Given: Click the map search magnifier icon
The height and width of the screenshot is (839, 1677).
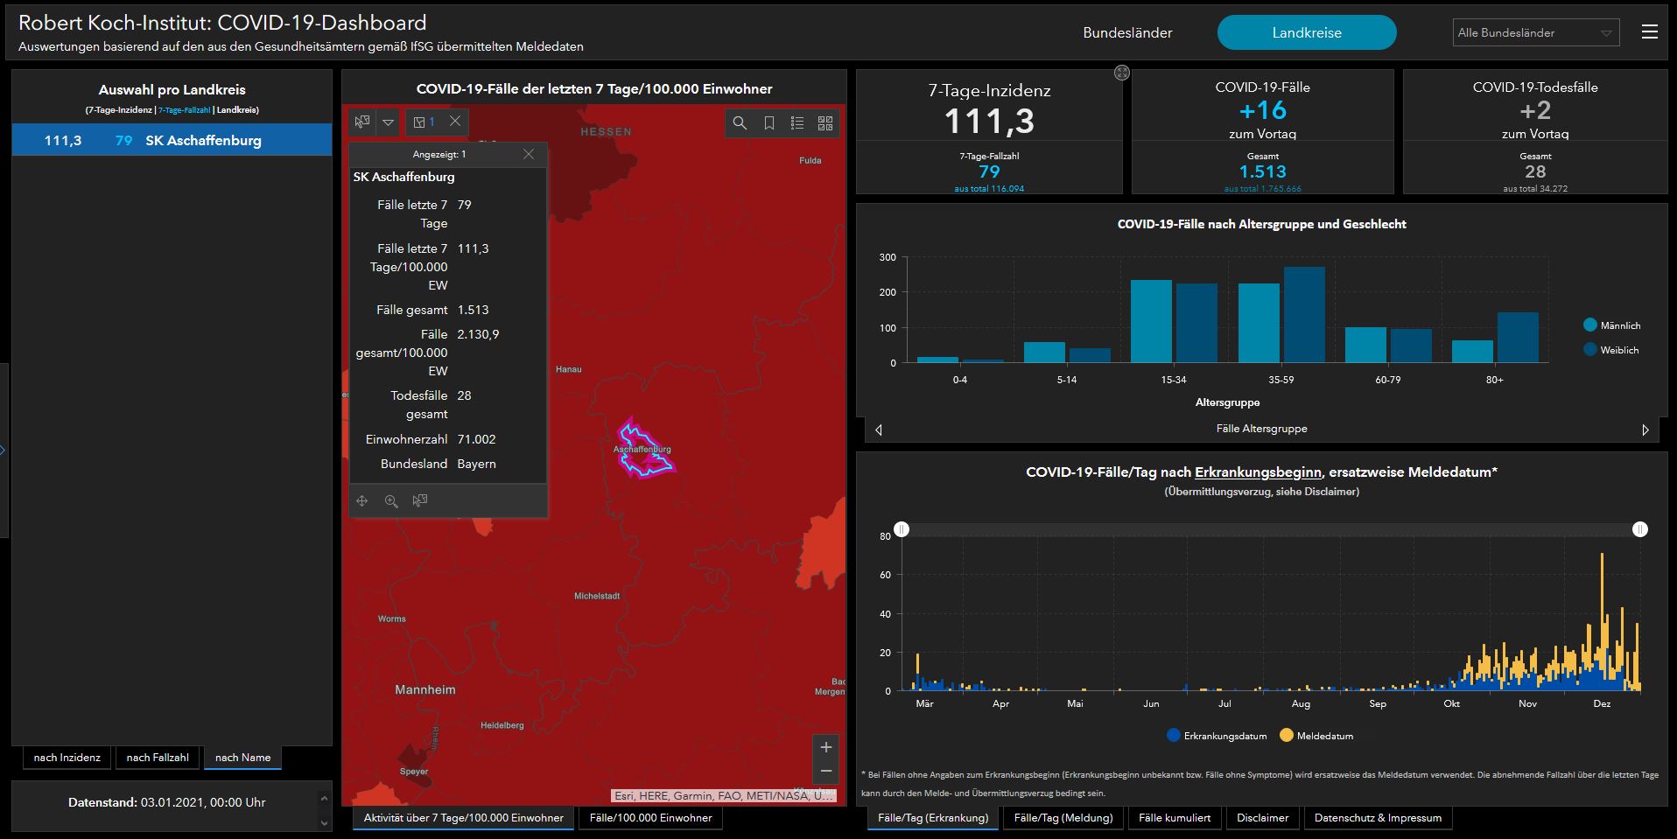Looking at the screenshot, I should click(740, 123).
